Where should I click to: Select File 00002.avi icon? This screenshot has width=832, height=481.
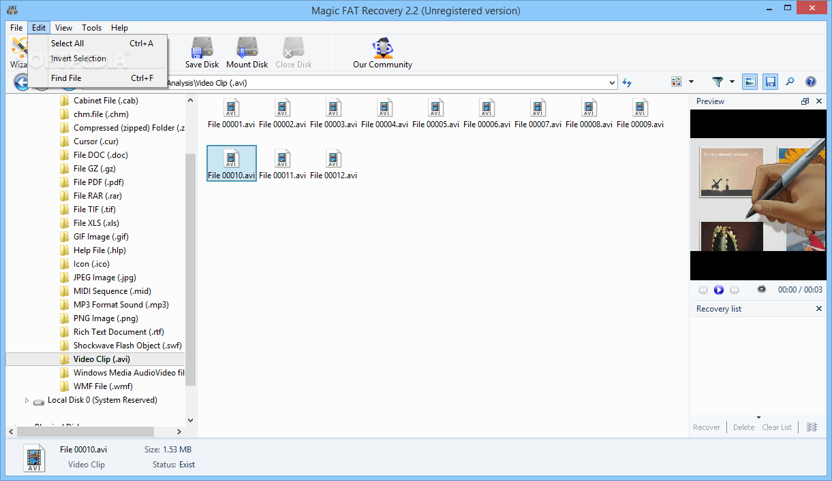click(282, 108)
